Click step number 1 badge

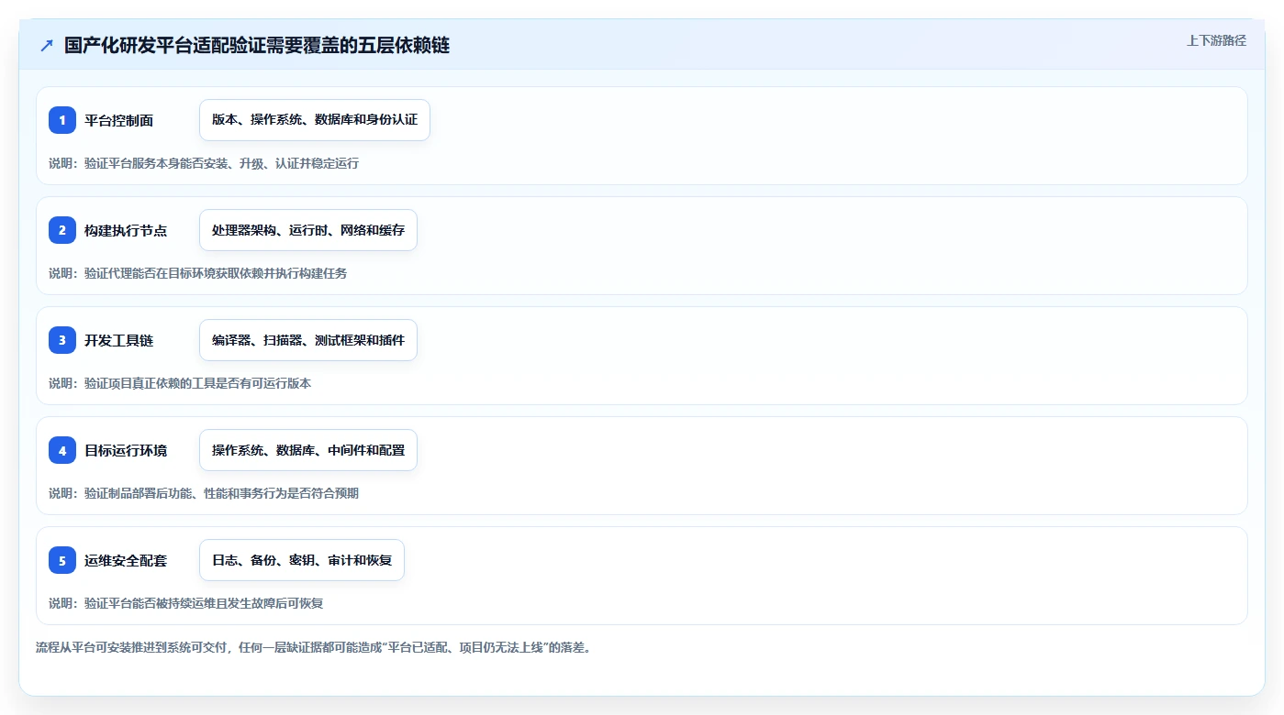point(62,120)
